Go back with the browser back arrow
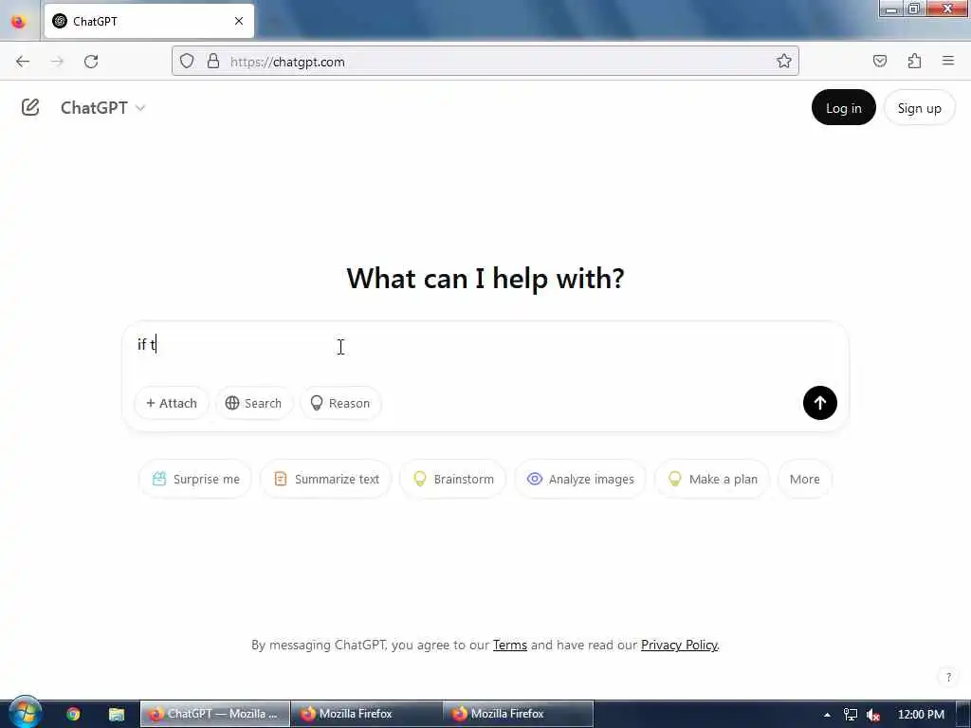 pos(23,62)
